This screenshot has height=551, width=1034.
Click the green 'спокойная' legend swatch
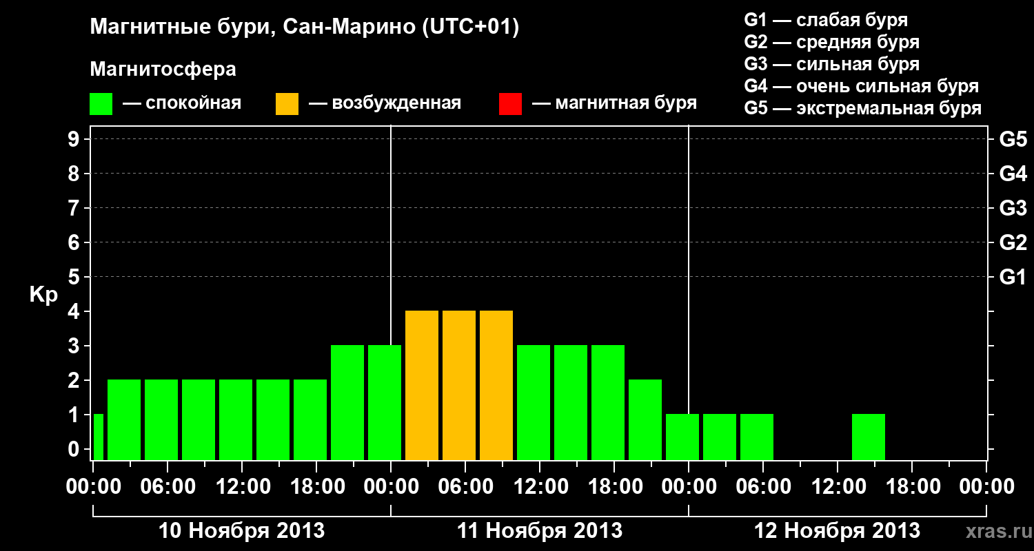(x=101, y=104)
